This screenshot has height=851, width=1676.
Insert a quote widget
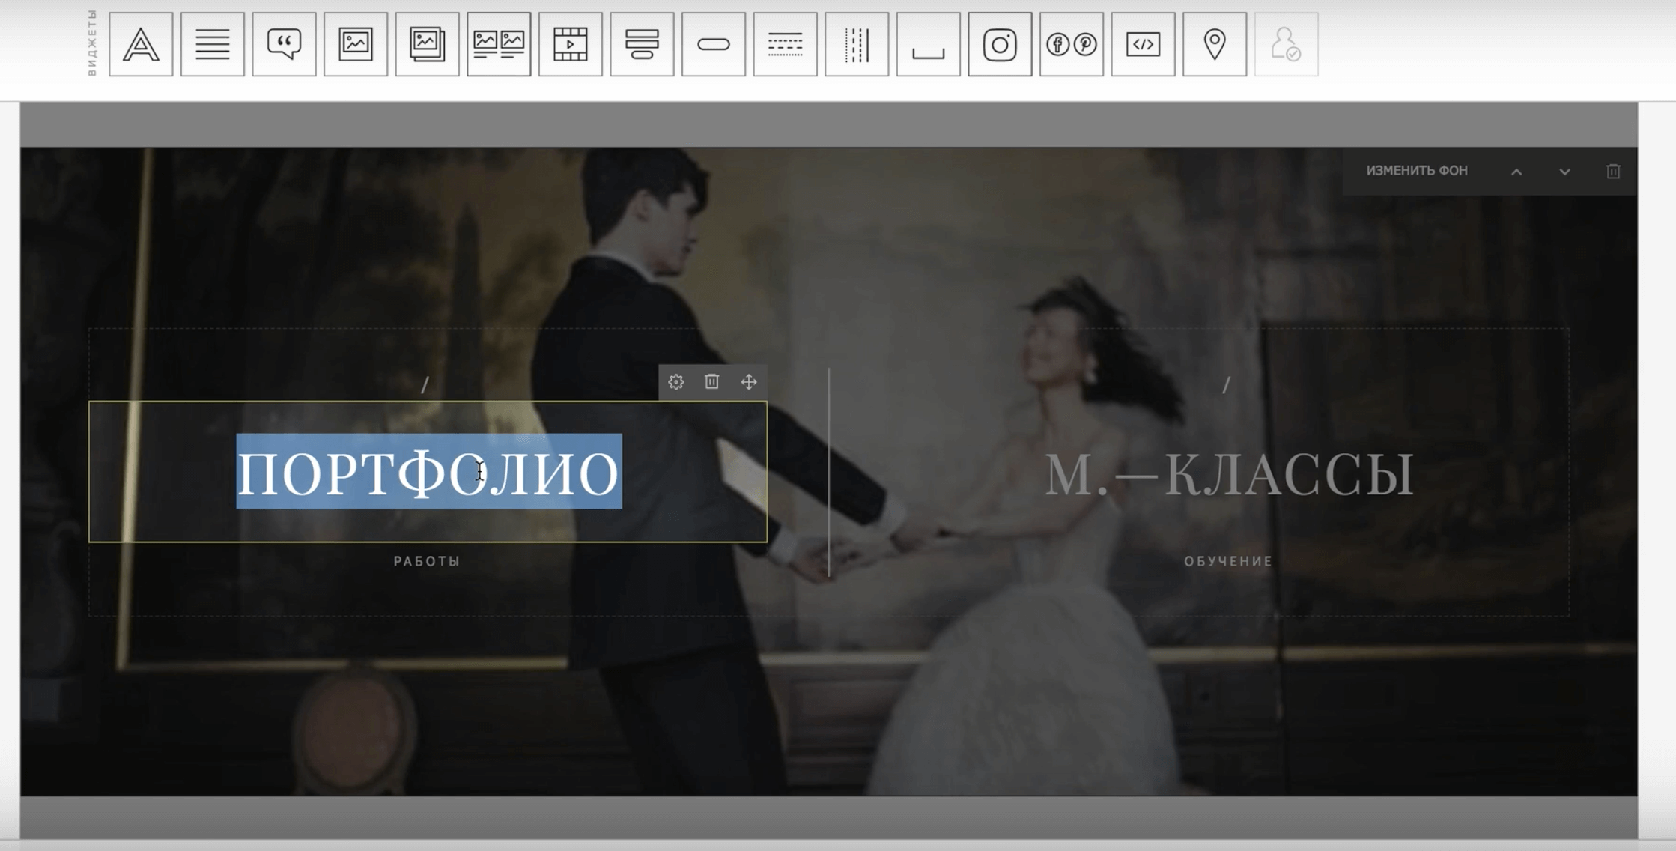pyautogui.click(x=284, y=44)
